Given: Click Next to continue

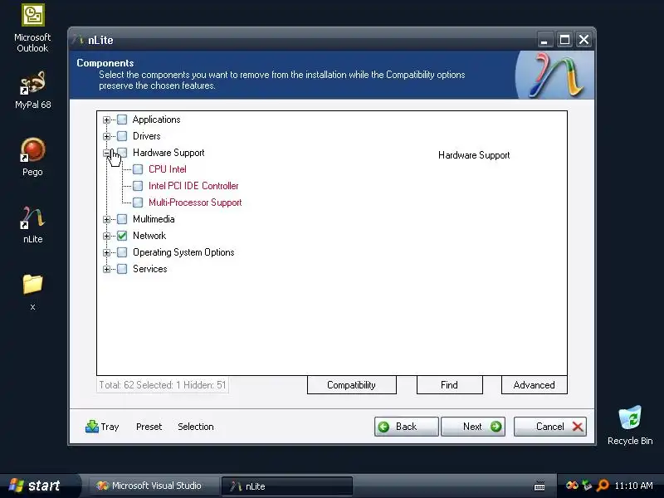Looking at the screenshot, I should coord(473,427).
